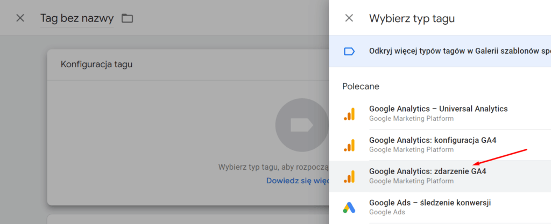Open the 'Dowiedz się więcej' link
The image size is (551, 224).
(x=297, y=181)
